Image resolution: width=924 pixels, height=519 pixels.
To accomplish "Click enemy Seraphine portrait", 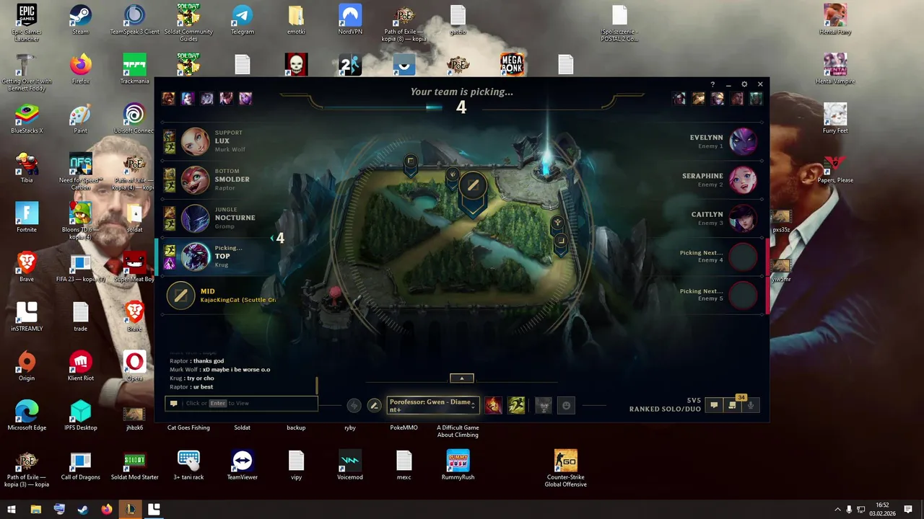I will click(x=743, y=179).
